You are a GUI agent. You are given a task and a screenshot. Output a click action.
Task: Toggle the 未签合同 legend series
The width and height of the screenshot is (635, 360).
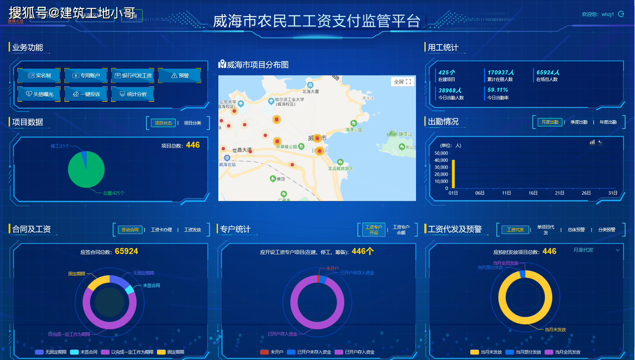(x=84, y=352)
